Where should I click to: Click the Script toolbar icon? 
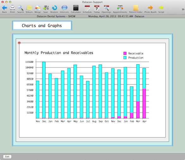(x=161, y=8)
